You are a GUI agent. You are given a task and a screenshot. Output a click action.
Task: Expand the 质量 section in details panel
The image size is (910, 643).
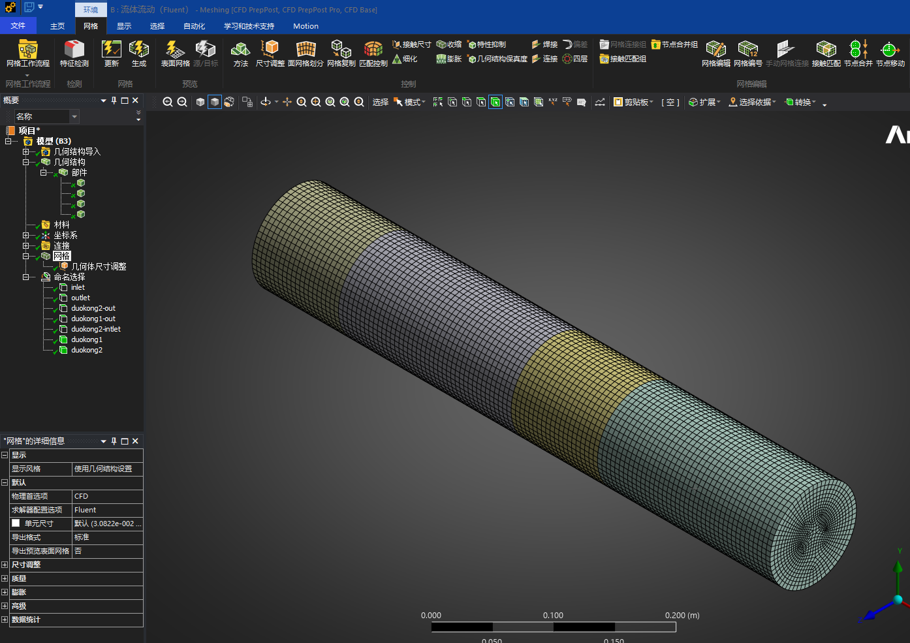pyautogui.click(x=5, y=578)
